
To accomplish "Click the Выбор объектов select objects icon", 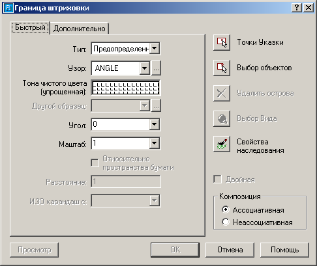I will coord(222,68).
